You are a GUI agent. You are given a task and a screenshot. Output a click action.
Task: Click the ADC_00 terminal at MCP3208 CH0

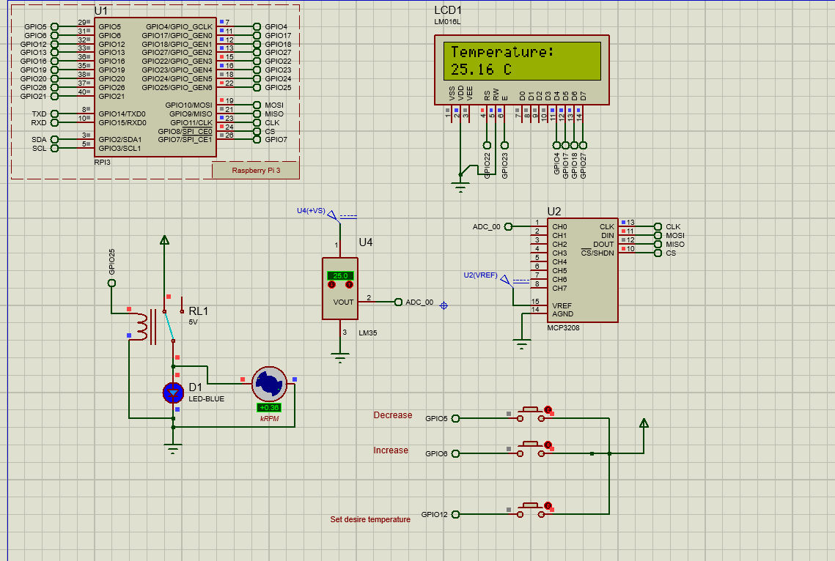point(508,226)
